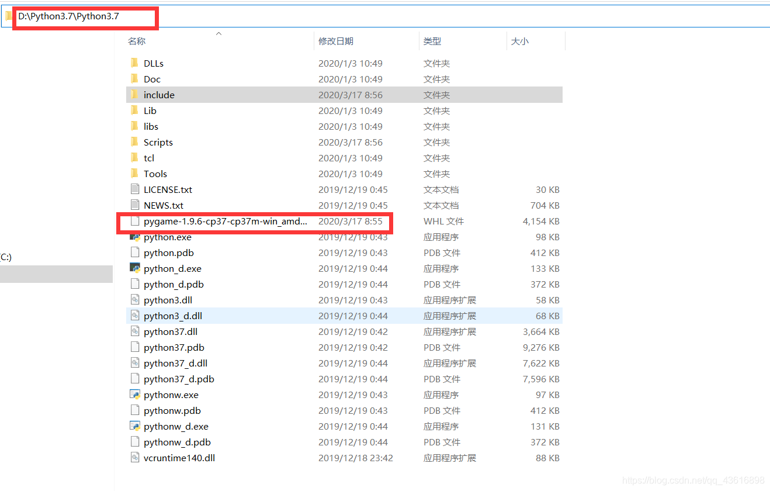Click the LICENSE.txt document icon
770x491 pixels.
pos(135,189)
